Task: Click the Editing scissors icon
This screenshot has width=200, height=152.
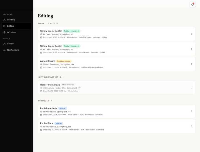Action: click(4, 26)
